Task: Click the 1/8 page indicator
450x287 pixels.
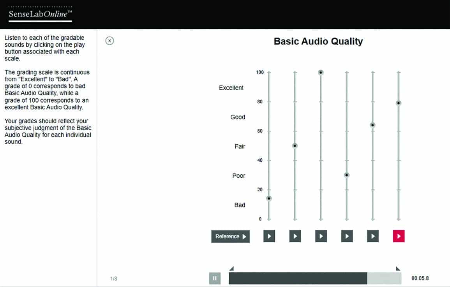Action: pyautogui.click(x=113, y=278)
